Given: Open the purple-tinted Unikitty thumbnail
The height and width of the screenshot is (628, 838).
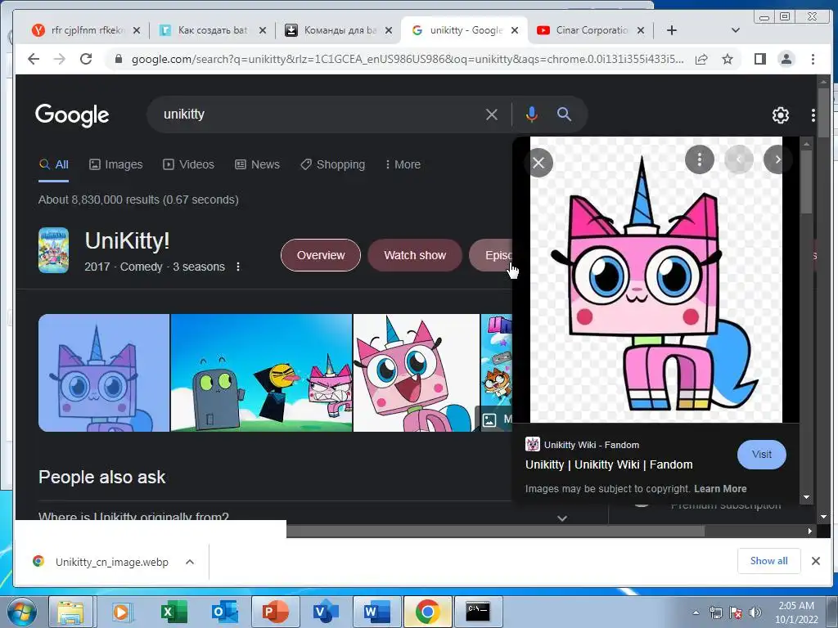Looking at the screenshot, I should point(104,373).
